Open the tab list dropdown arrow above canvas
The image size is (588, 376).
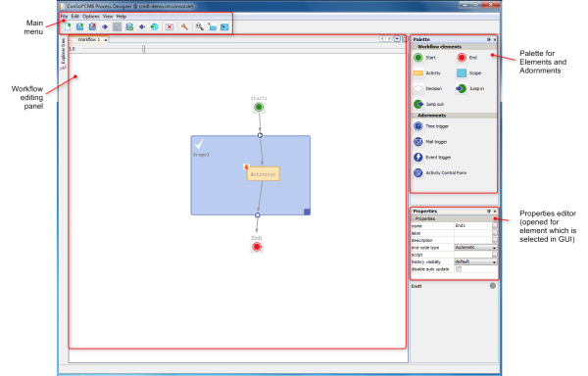(x=397, y=39)
